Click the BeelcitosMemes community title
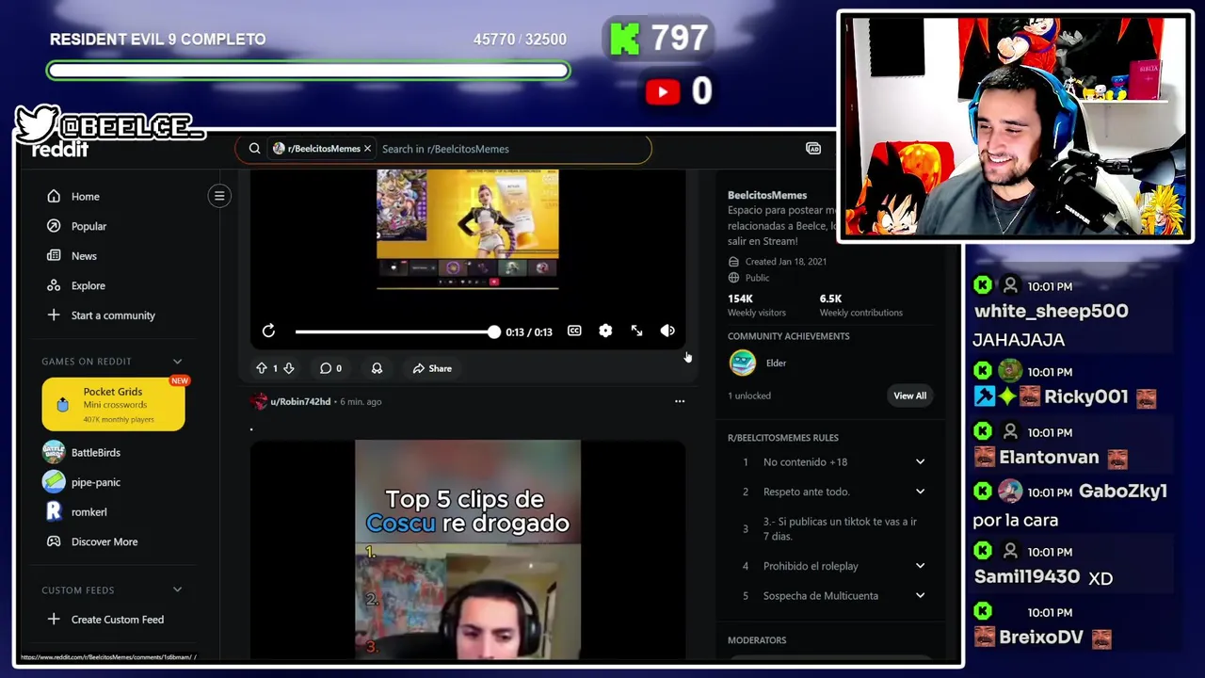The image size is (1205, 678). [767, 195]
